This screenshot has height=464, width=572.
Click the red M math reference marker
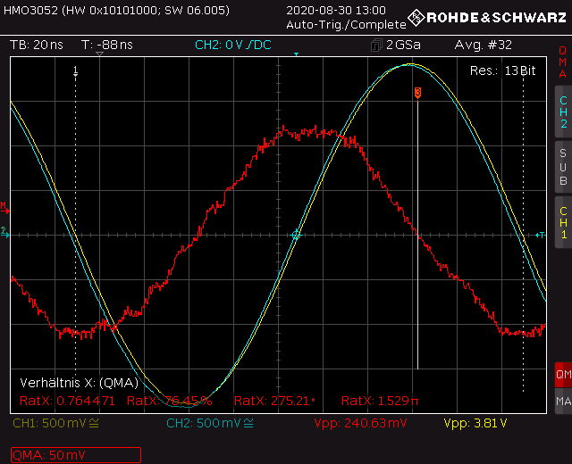4,208
